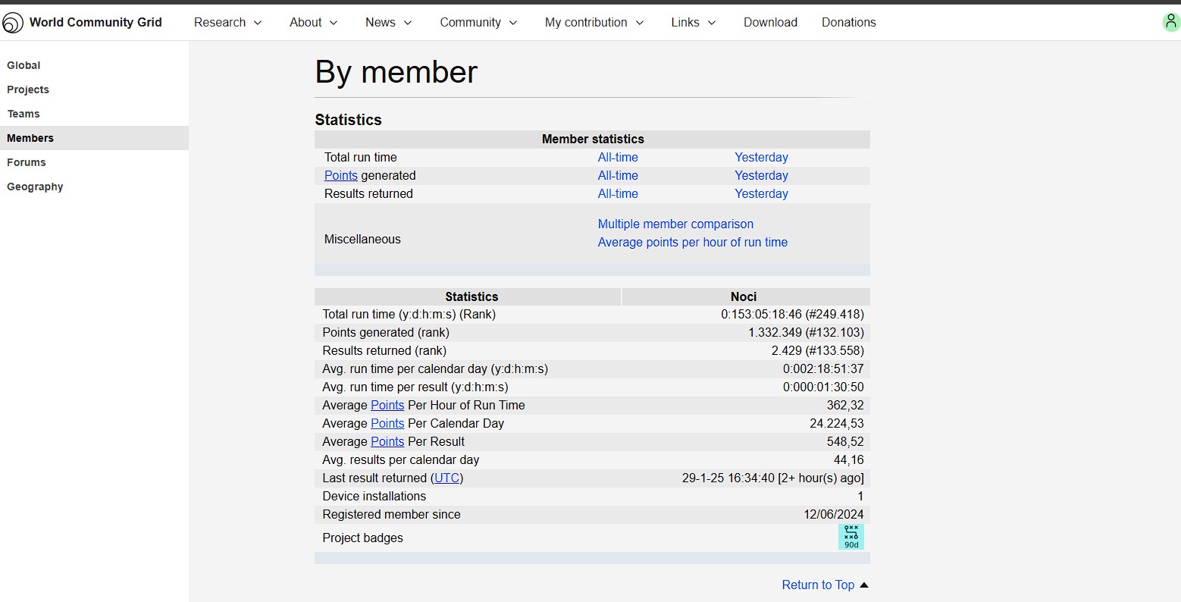Click World Community Grid site title
This screenshot has width=1181, height=602.
point(96,22)
